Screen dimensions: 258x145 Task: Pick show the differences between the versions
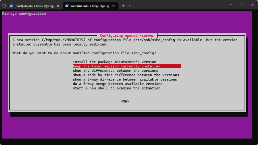point(115,71)
